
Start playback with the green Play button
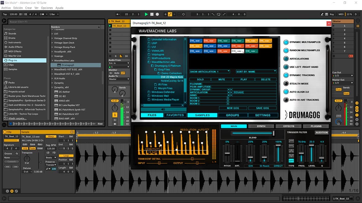point(146,14)
